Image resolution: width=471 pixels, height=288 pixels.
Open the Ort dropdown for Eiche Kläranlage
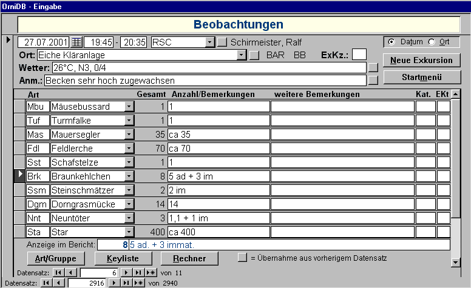[x=241, y=55]
